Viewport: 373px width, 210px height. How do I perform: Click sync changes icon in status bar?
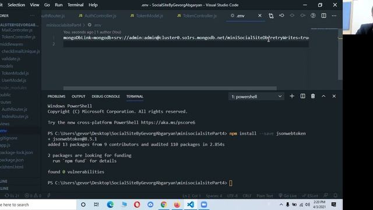(12, 196)
